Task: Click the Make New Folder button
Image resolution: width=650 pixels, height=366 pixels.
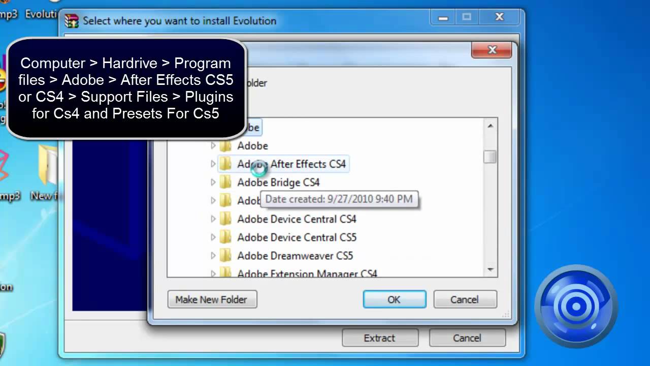Action: click(212, 299)
